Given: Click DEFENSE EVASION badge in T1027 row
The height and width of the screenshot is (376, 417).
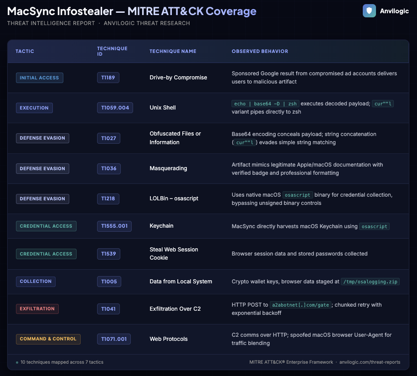Looking at the screenshot, I should pos(42,138).
